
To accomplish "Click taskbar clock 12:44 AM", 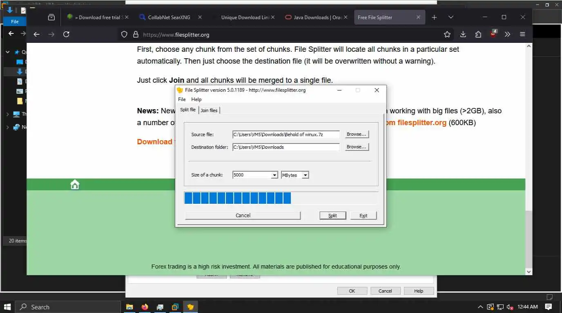I will click(528, 307).
